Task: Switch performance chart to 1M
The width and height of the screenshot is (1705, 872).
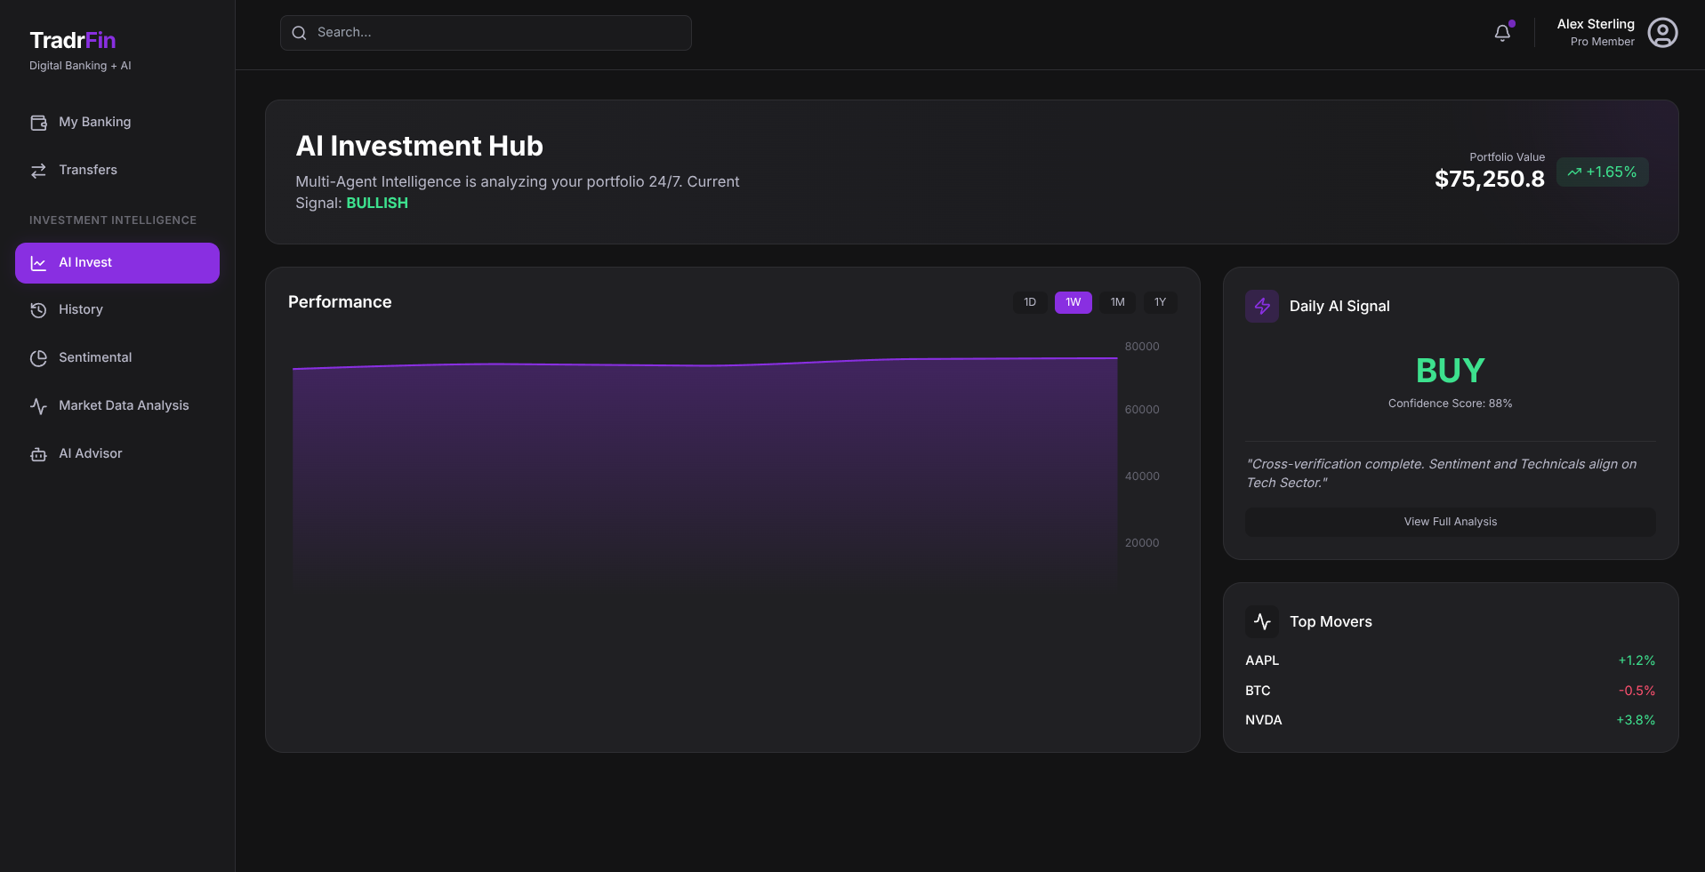Action: (1117, 302)
